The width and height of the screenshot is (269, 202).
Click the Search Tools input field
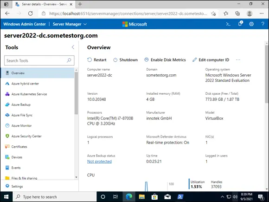coord(39,60)
